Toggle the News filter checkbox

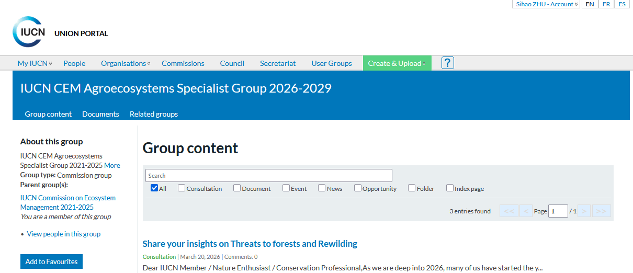tap(322, 188)
